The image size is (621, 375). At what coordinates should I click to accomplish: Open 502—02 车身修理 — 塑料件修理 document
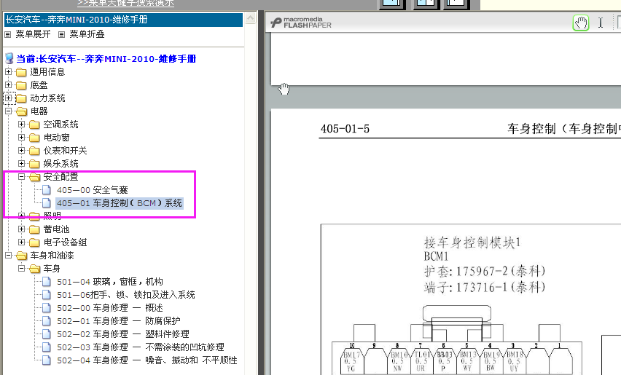click(x=122, y=334)
